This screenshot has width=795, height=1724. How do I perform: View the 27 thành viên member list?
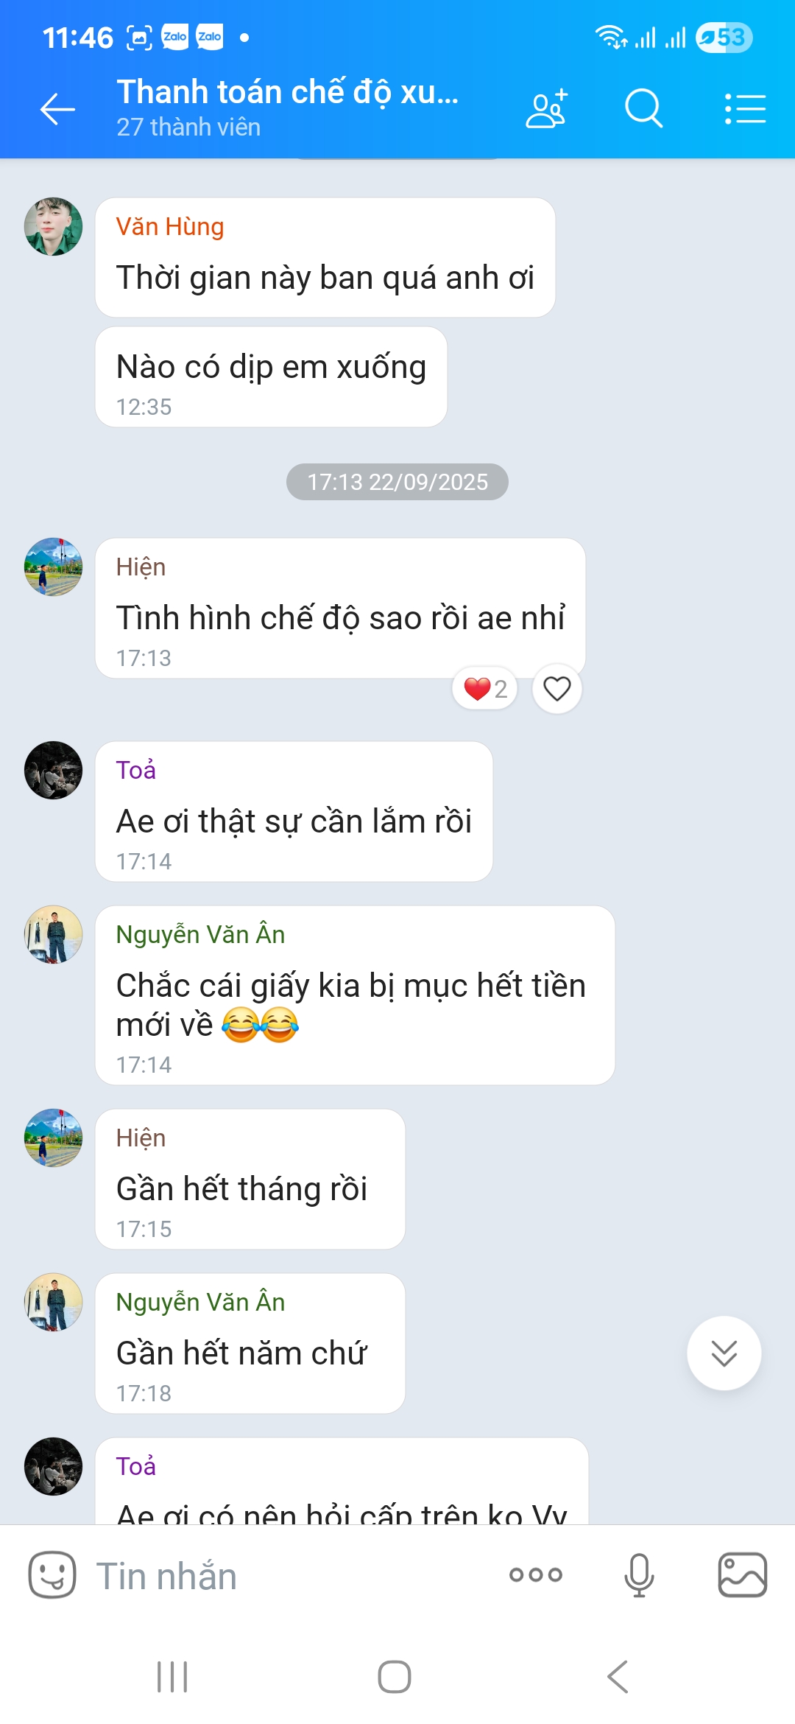tap(188, 127)
